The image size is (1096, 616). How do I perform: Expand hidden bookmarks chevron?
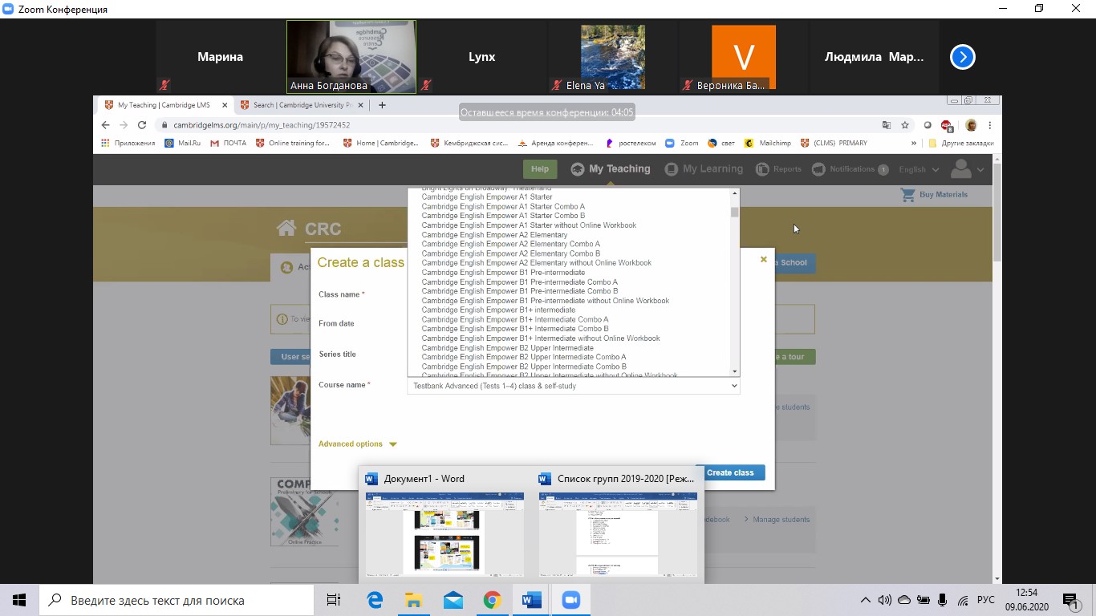coord(913,144)
